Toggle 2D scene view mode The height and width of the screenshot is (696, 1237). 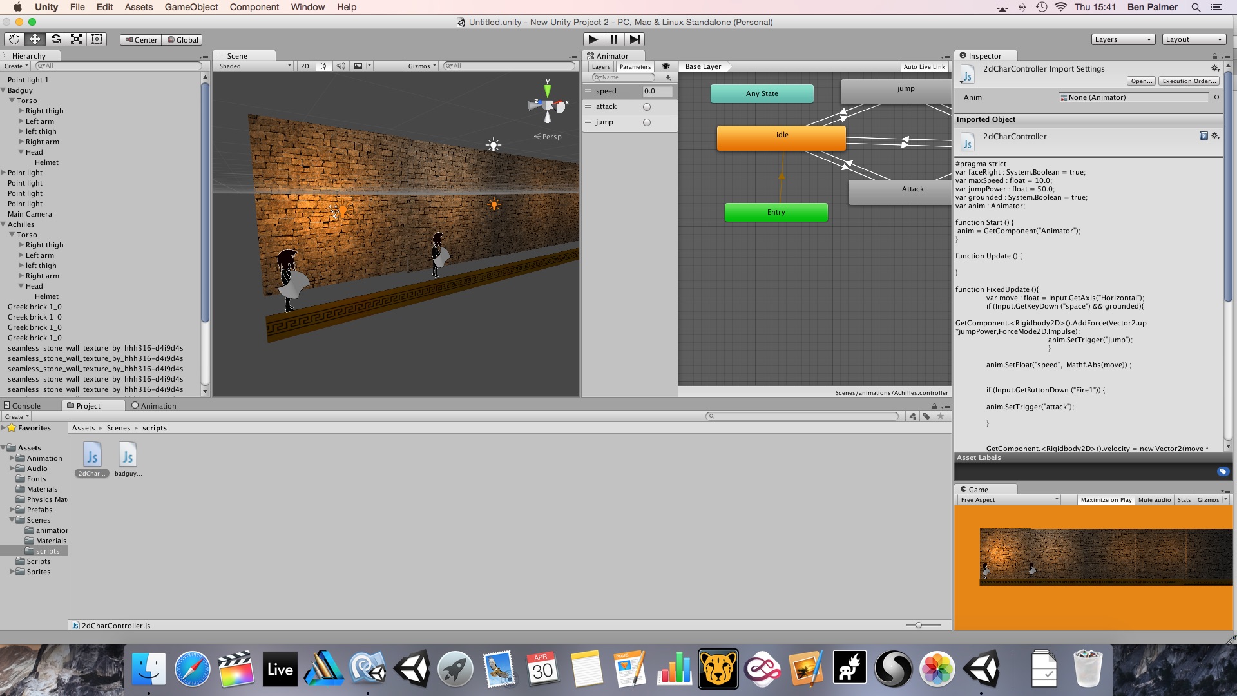click(305, 66)
